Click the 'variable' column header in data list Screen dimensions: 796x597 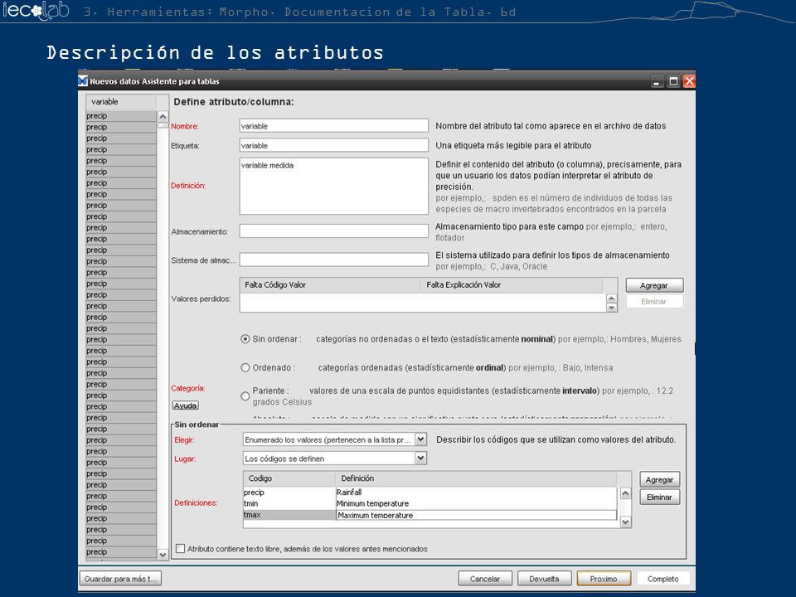tap(121, 102)
